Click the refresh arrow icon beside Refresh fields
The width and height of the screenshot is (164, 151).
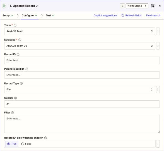tap(123, 15)
